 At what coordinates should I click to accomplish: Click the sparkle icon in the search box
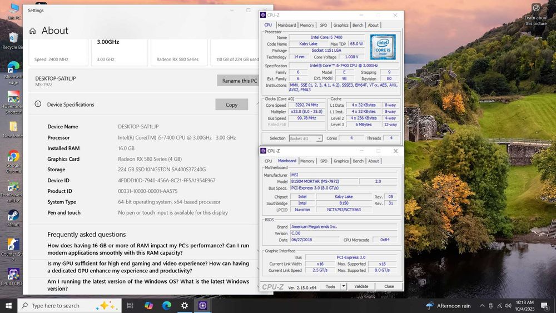(x=107, y=306)
